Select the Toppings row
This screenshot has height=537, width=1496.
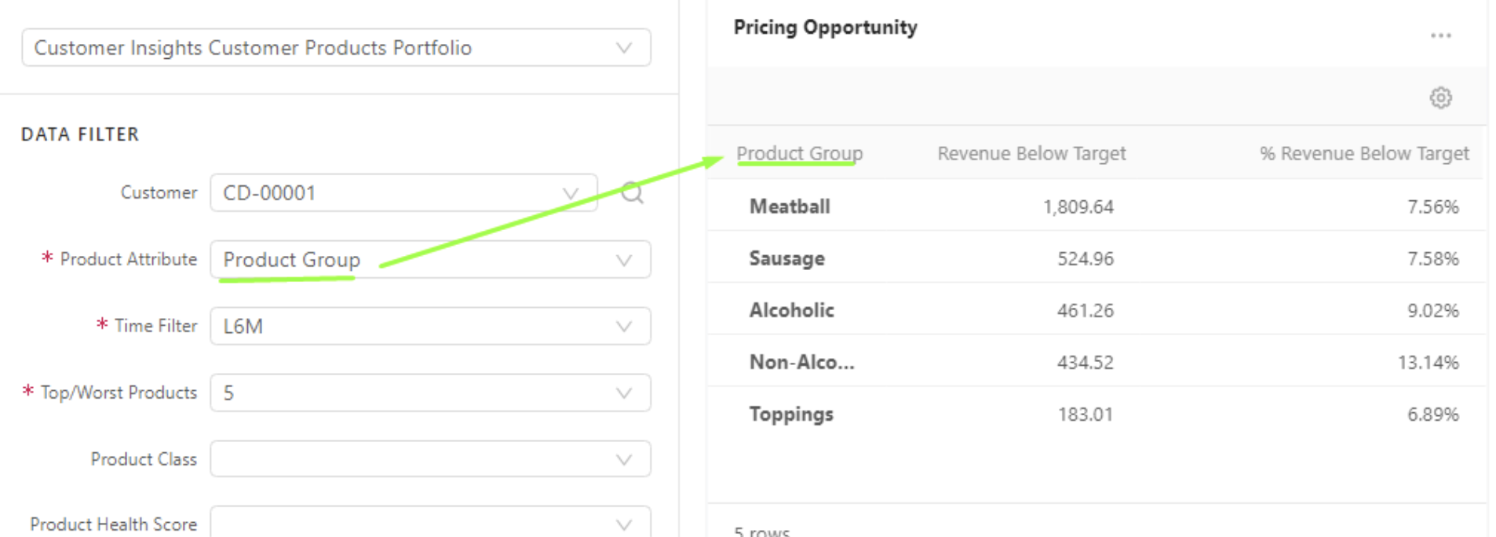pos(791,414)
